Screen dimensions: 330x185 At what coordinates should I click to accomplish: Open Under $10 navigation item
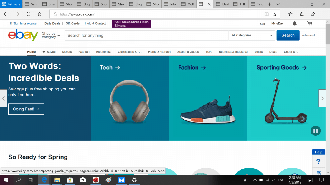pos(291,52)
